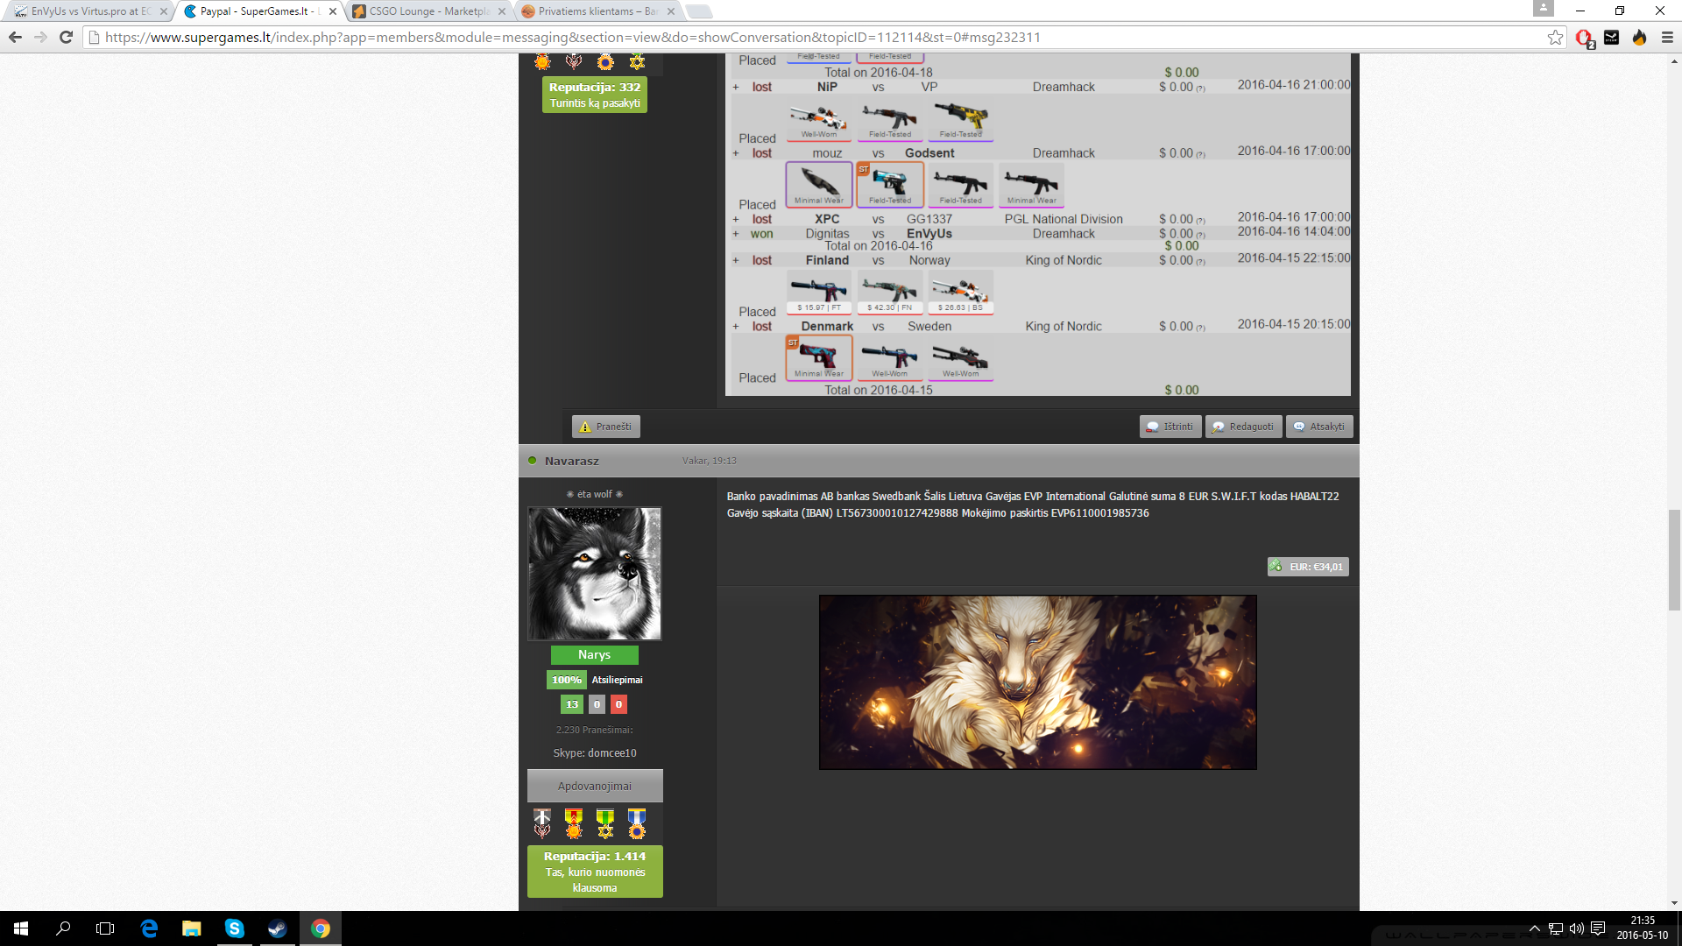Select the Minimal Wear knife item
Screen dimensions: 1682x946
coord(818,185)
